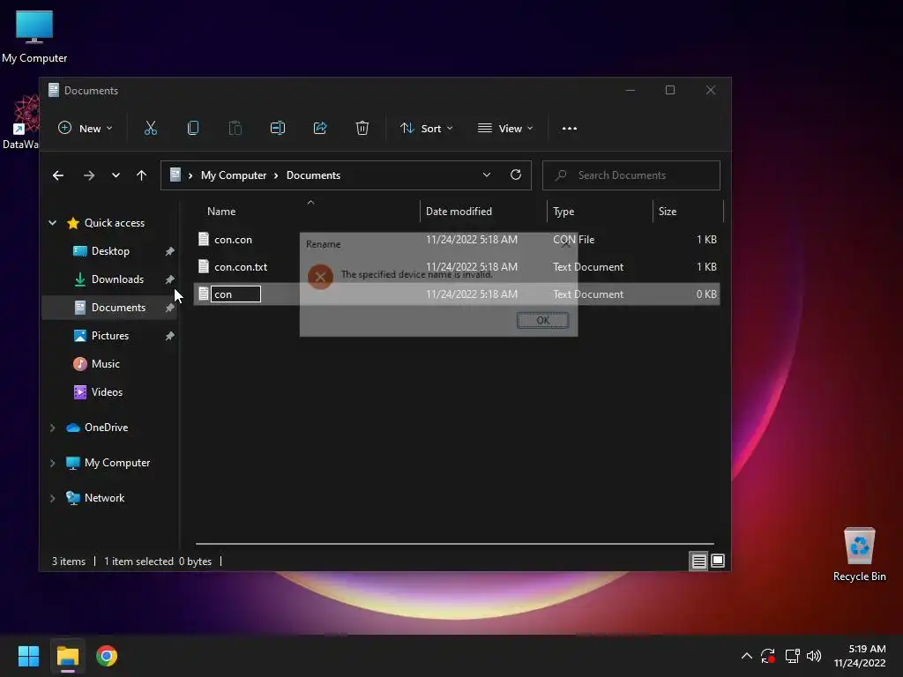Click My Computer in address breadcrumb

[x=233, y=175]
